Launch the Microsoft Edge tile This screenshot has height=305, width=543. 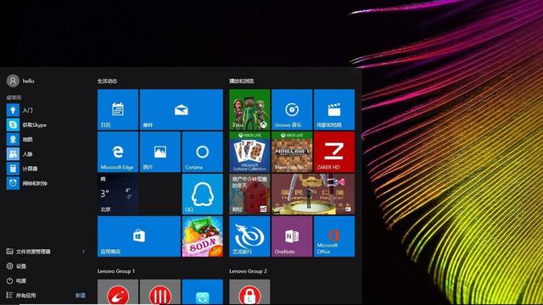pos(118,152)
